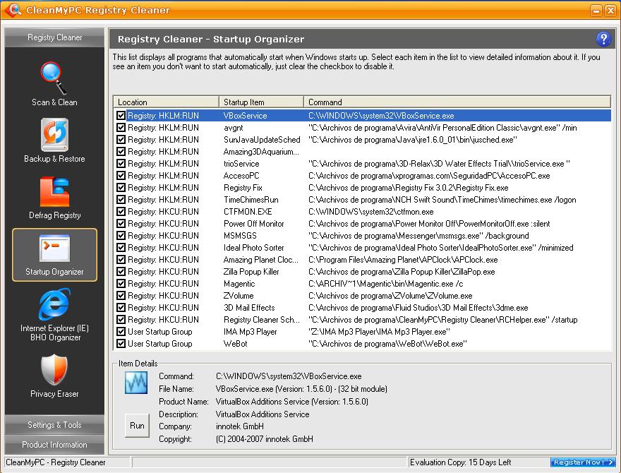Click the jusched.exe command path
The image size is (621, 473).
(413, 140)
